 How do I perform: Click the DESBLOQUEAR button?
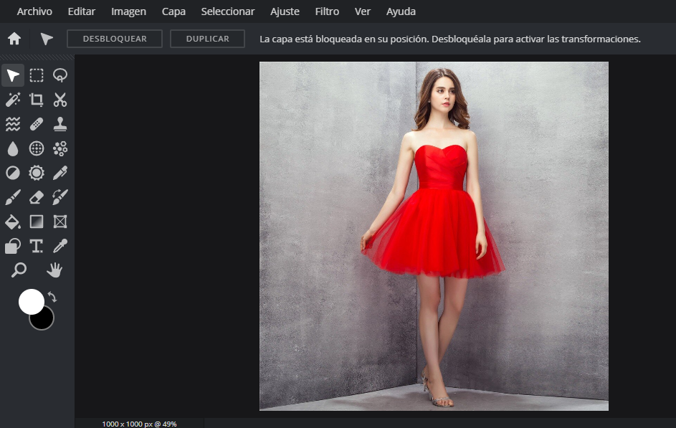pyautogui.click(x=115, y=39)
